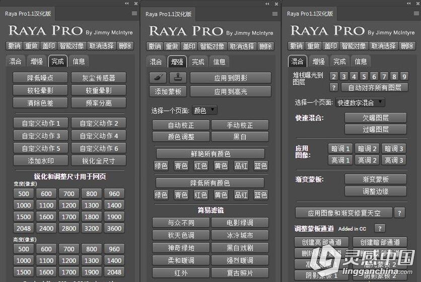Click the 应用到阴影 button
421x282 pixels.
click(231, 78)
